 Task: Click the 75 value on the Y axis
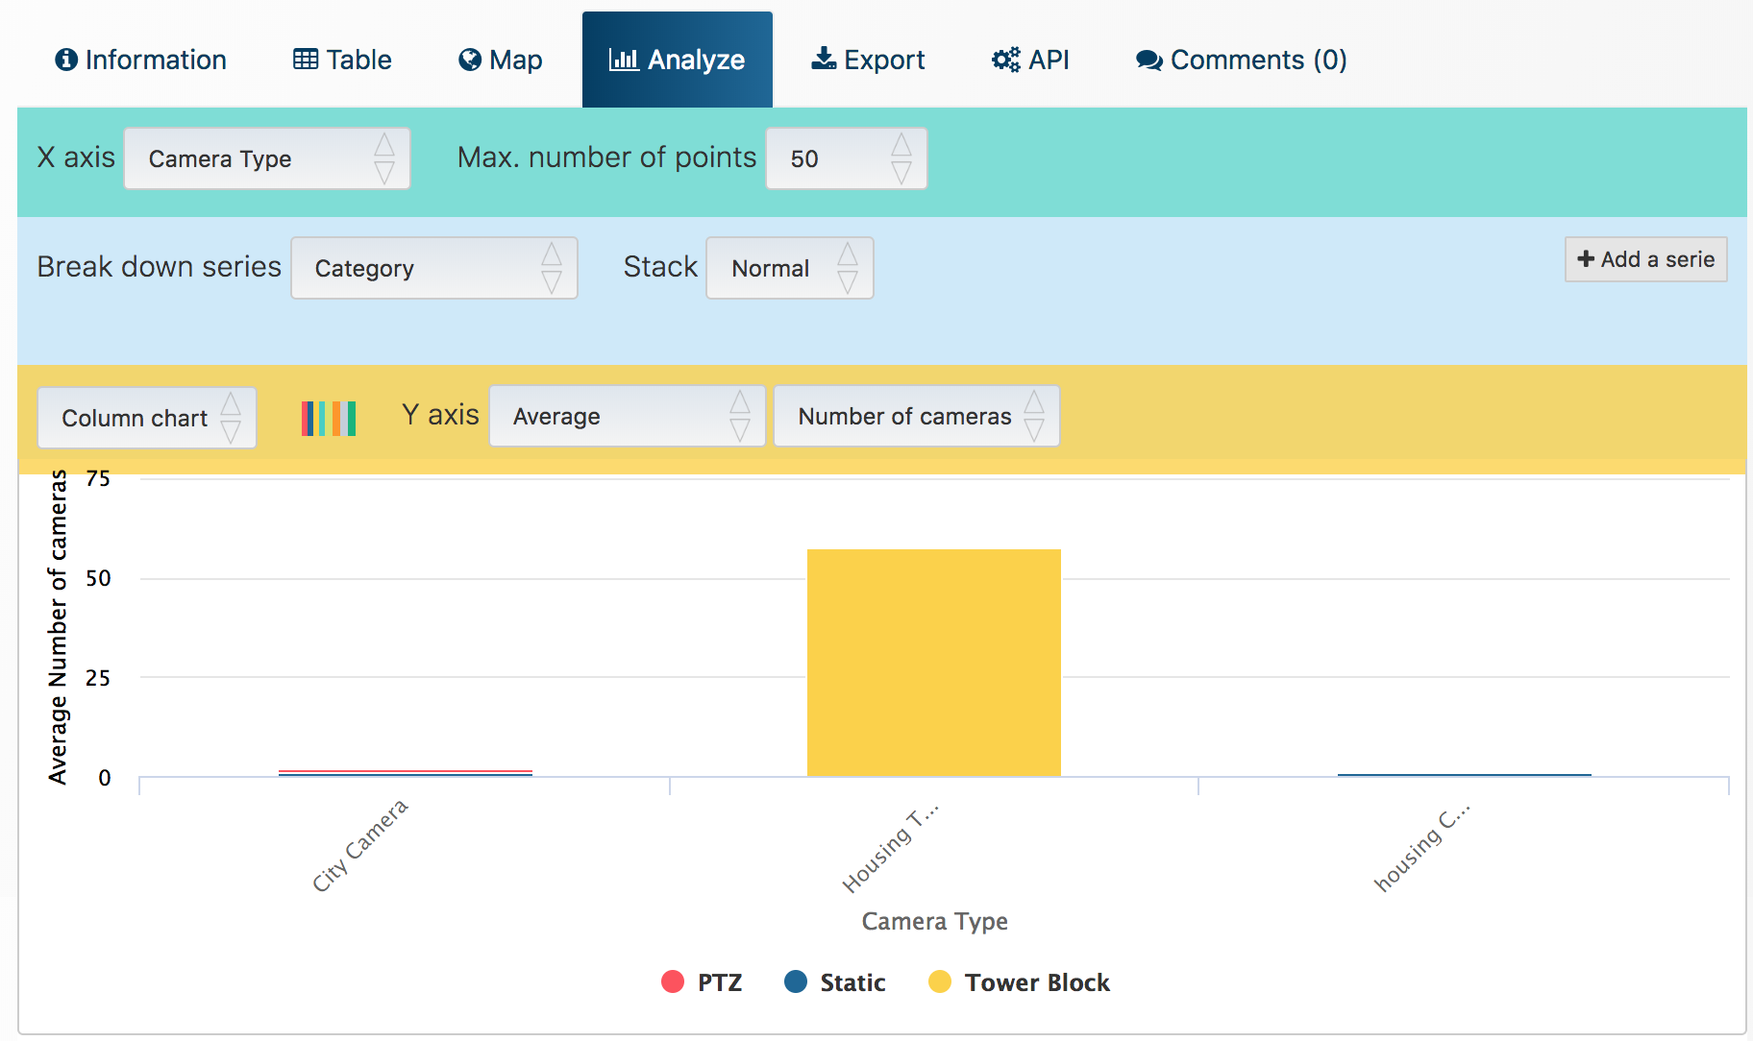pyautogui.click(x=98, y=478)
